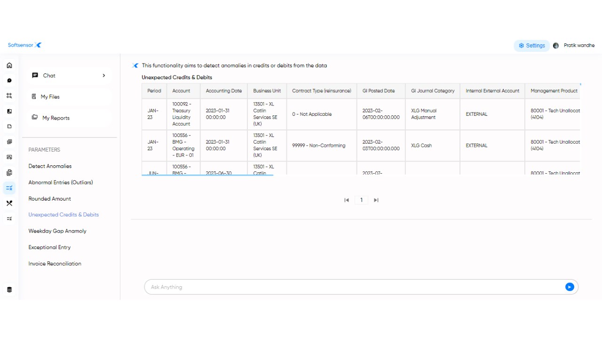This screenshot has height=339, width=602.
Task: Select Detect Anomalies parameter
Action: coord(50,166)
